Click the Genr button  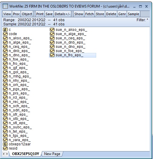[122, 14]
